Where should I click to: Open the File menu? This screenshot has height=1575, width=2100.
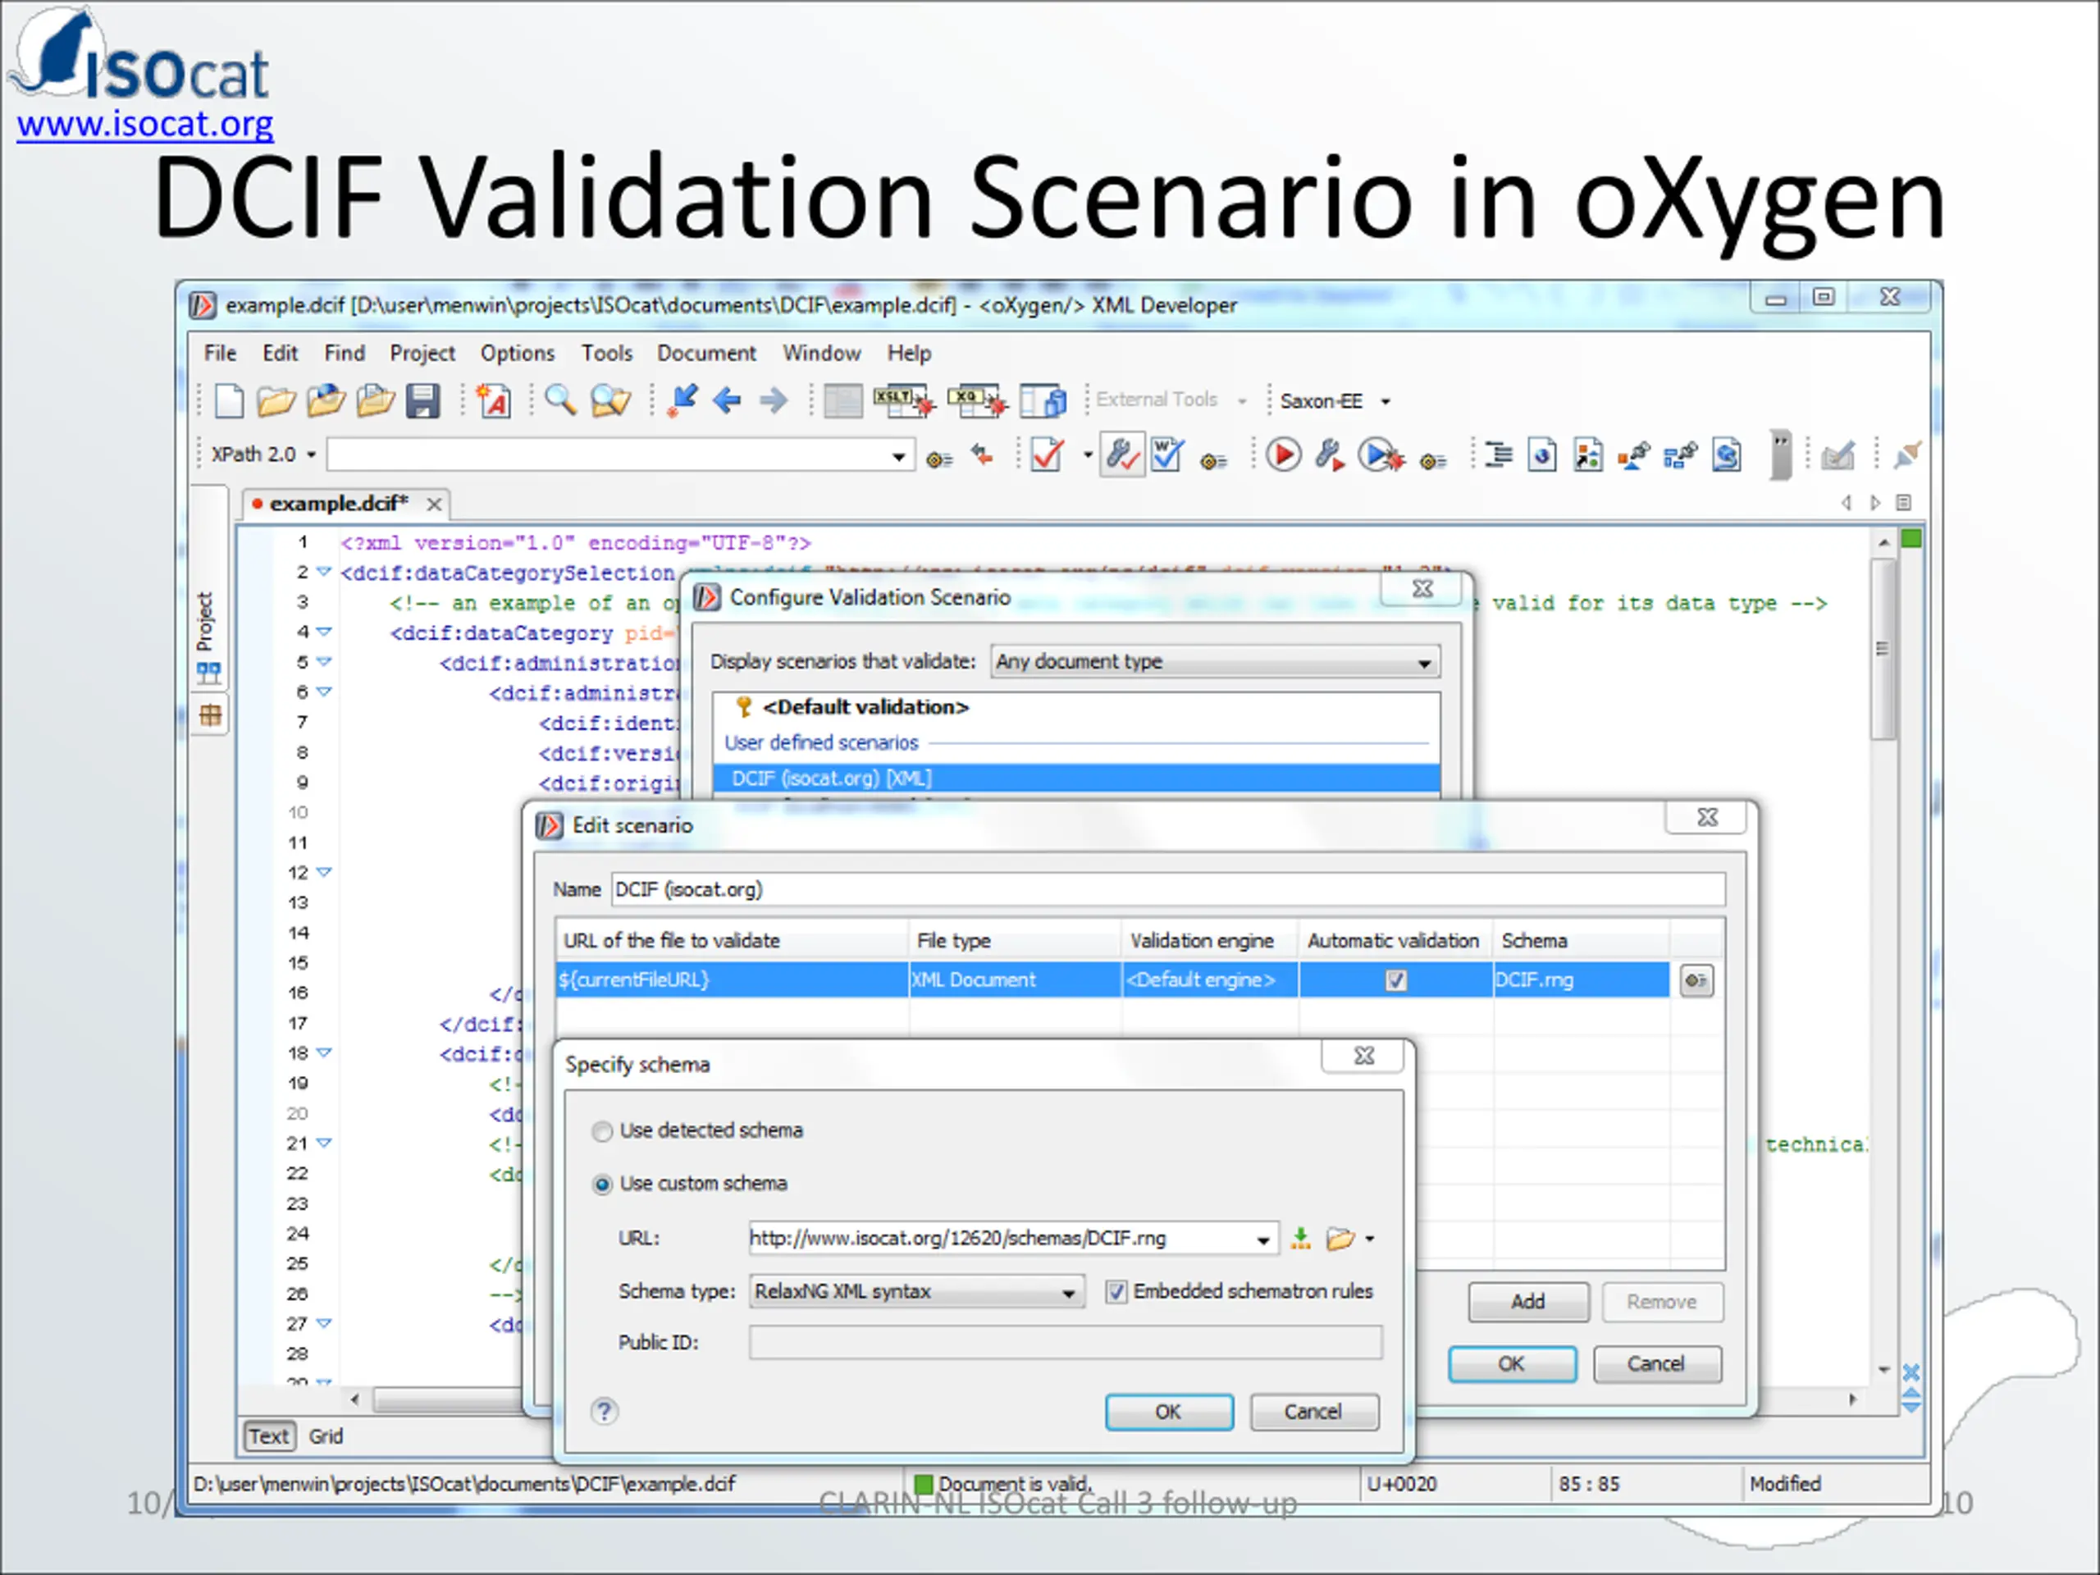click(220, 354)
